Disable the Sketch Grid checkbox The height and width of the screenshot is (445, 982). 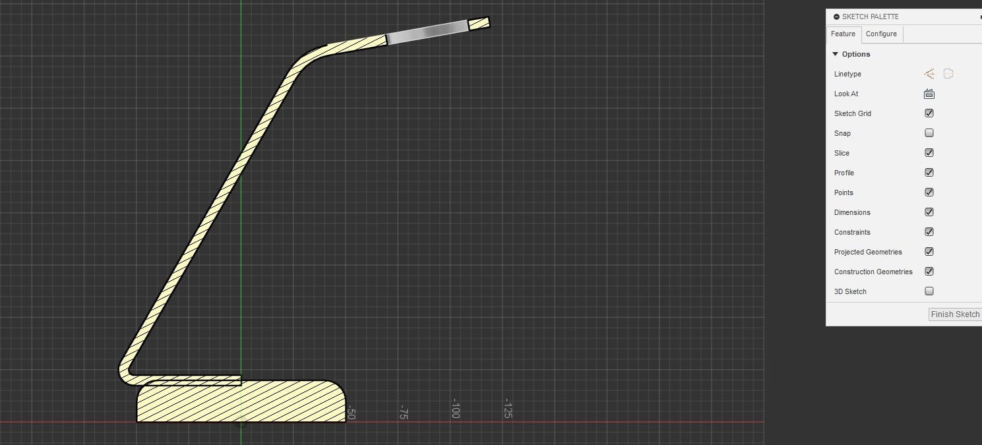(x=929, y=113)
